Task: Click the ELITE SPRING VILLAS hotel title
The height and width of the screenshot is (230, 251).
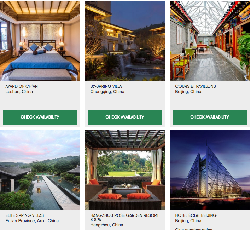Action: pos(25,215)
